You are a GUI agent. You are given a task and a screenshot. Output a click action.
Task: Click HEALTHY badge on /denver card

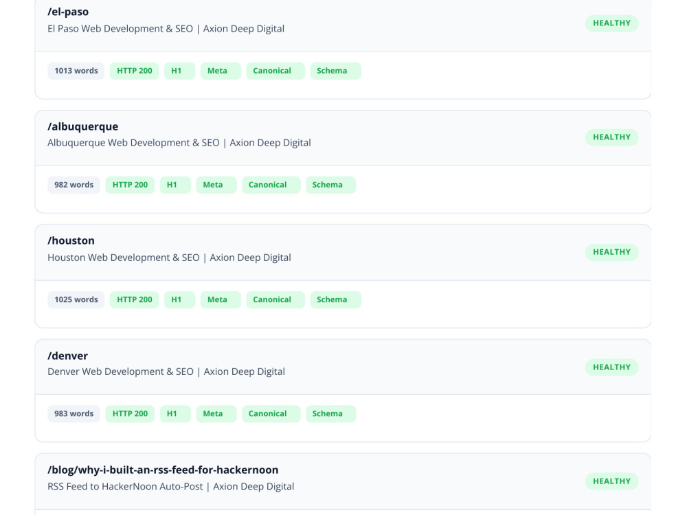coord(611,367)
